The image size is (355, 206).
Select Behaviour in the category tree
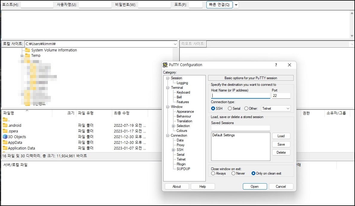pos(184,116)
